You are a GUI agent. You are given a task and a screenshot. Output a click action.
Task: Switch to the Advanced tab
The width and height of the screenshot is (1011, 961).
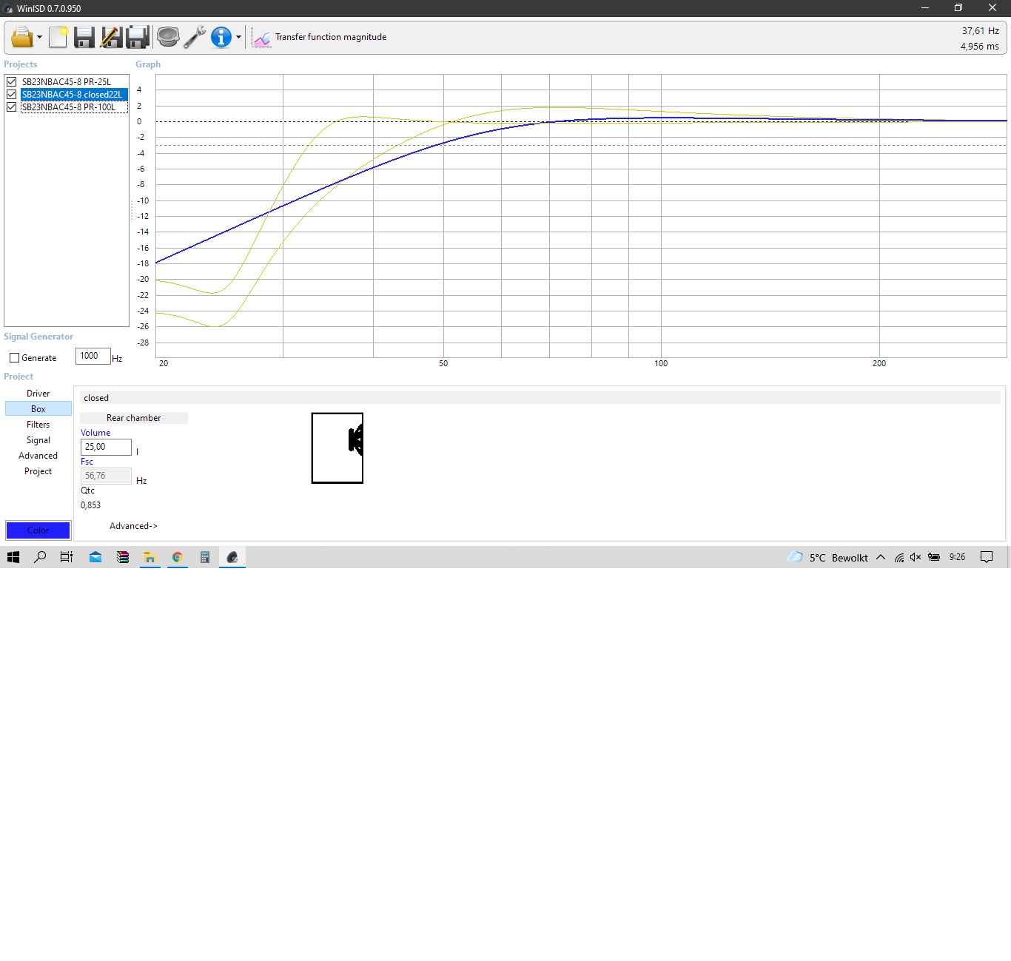(x=38, y=456)
